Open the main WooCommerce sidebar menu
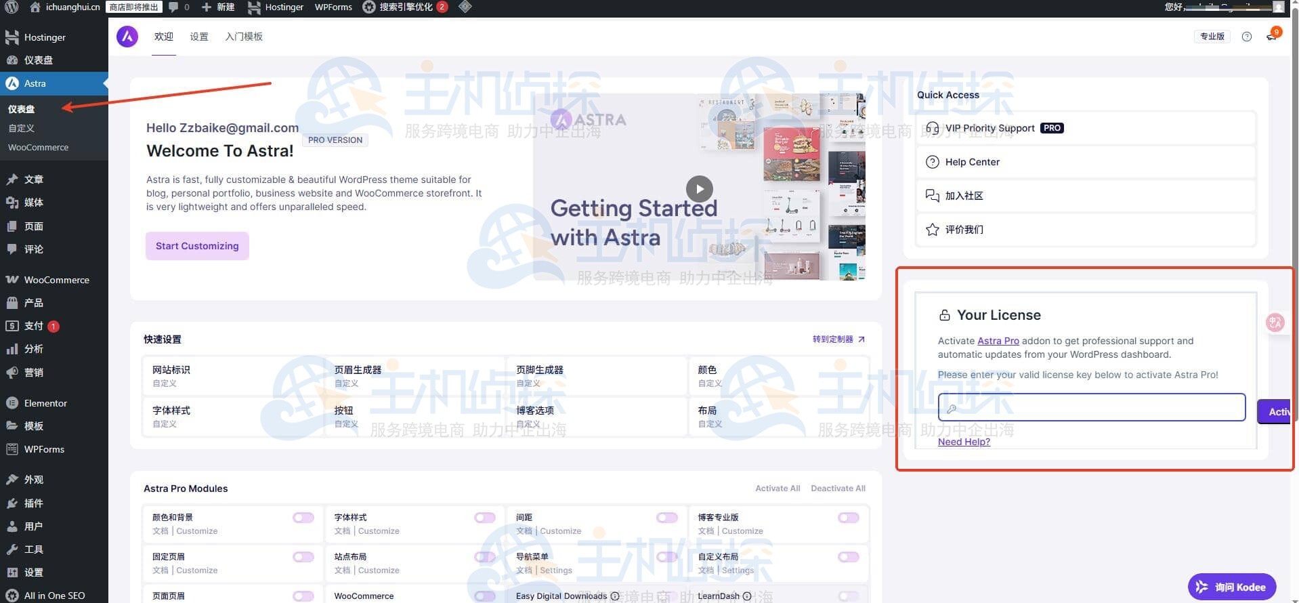1299x603 pixels. click(x=54, y=280)
